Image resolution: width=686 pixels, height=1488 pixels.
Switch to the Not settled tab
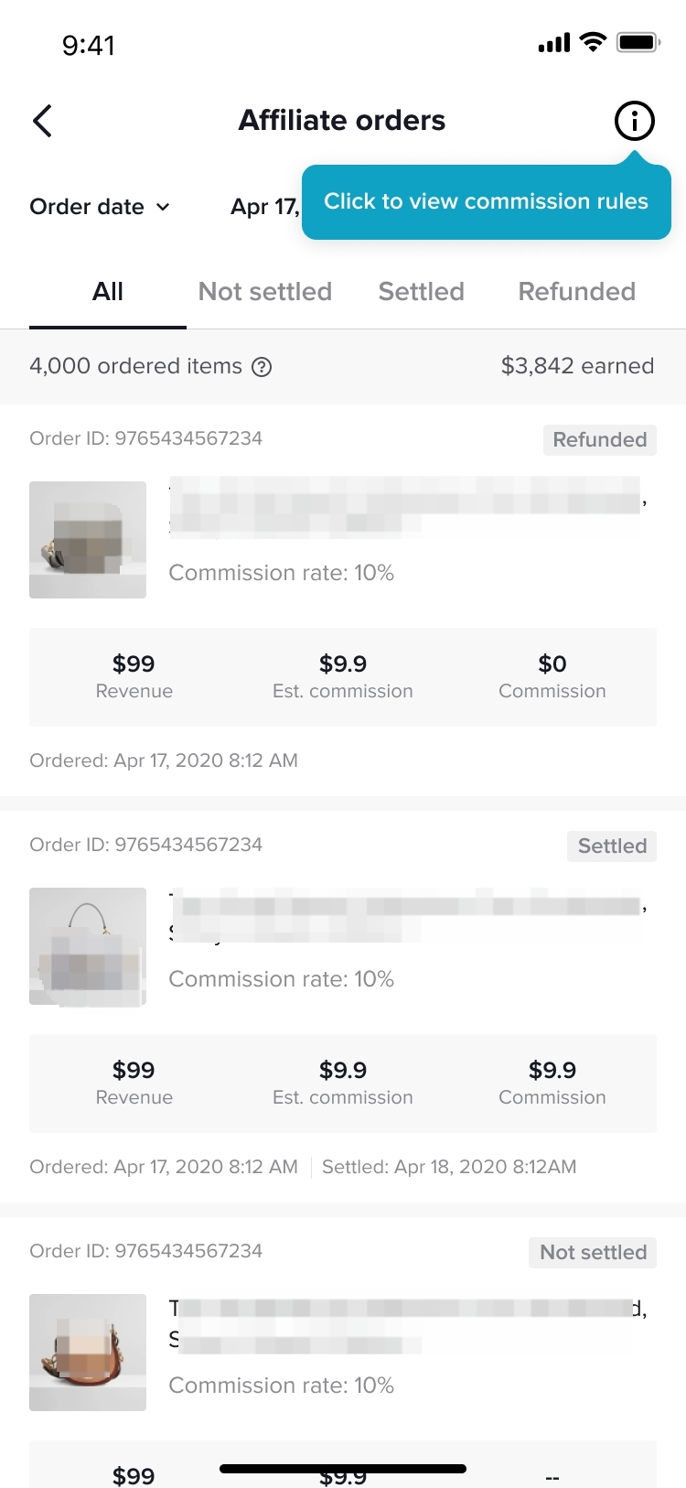point(265,292)
